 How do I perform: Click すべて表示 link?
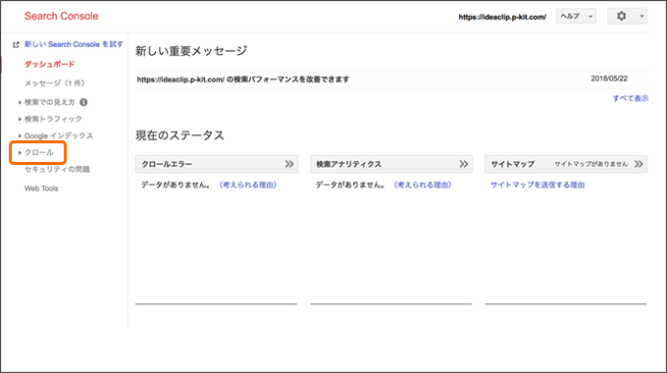click(631, 98)
